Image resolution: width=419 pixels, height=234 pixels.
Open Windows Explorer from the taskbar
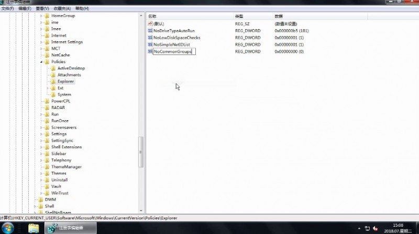34,228
